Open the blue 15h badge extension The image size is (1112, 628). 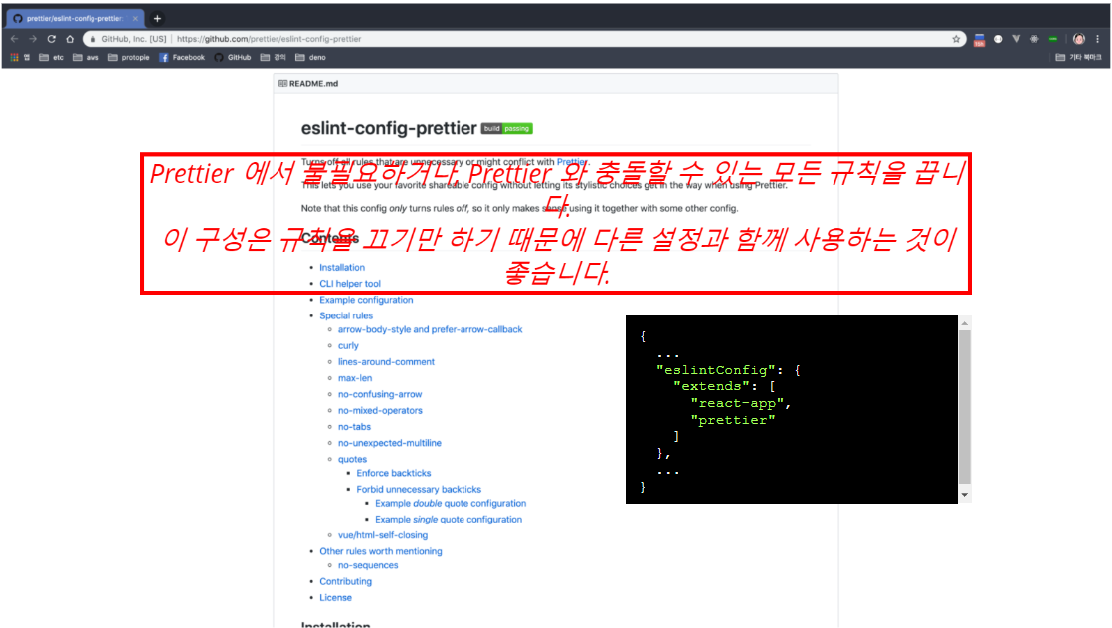tap(980, 39)
